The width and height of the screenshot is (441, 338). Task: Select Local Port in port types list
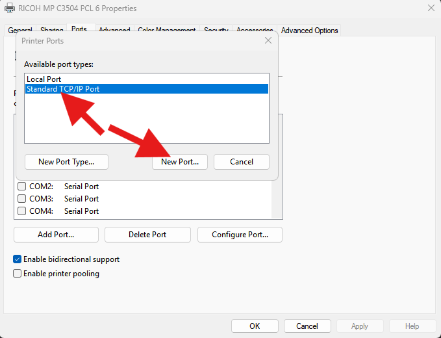pyautogui.click(x=147, y=79)
